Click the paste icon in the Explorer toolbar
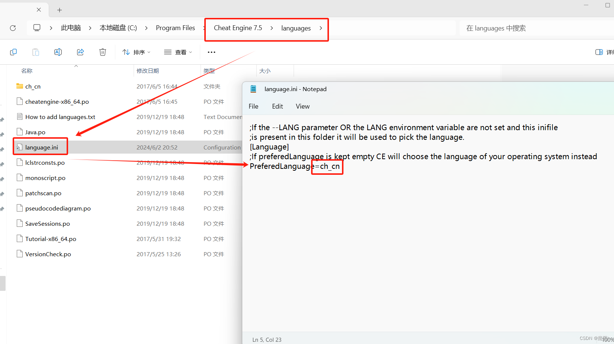The height and width of the screenshot is (344, 614). click(x=36, y=52)
